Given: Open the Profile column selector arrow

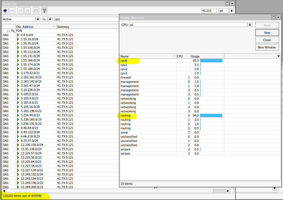Looking at the screenshot, I should pos(278,56).
